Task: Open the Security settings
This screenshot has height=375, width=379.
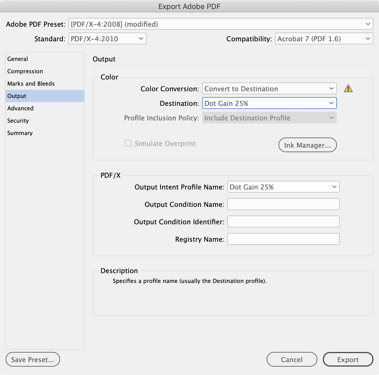Action: 18,121
